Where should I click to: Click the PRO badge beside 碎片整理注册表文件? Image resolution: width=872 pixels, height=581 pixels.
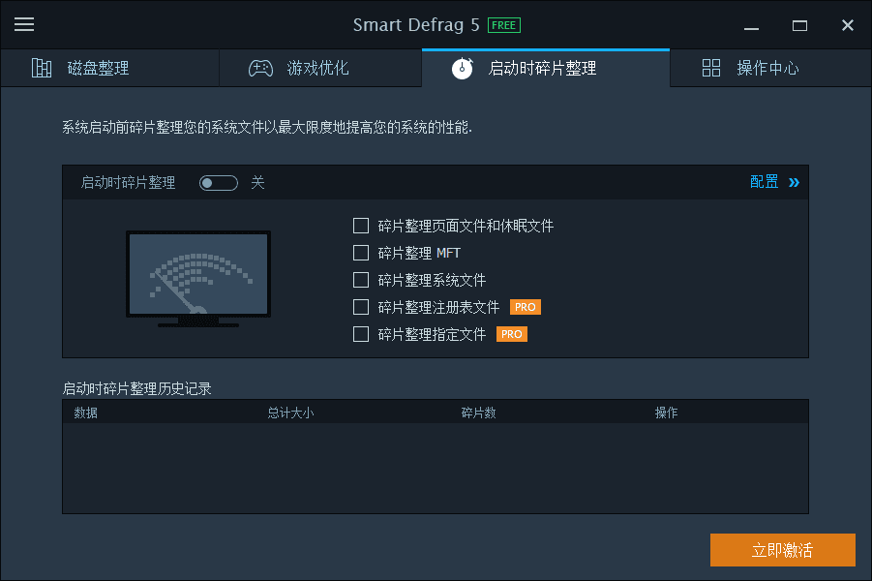coord(525,307)
